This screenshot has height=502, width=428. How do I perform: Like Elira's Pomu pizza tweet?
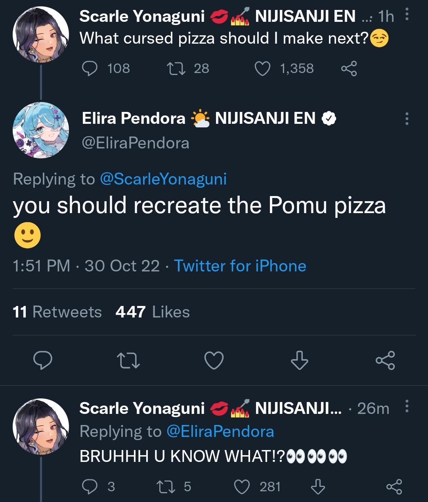pos(214,360)
